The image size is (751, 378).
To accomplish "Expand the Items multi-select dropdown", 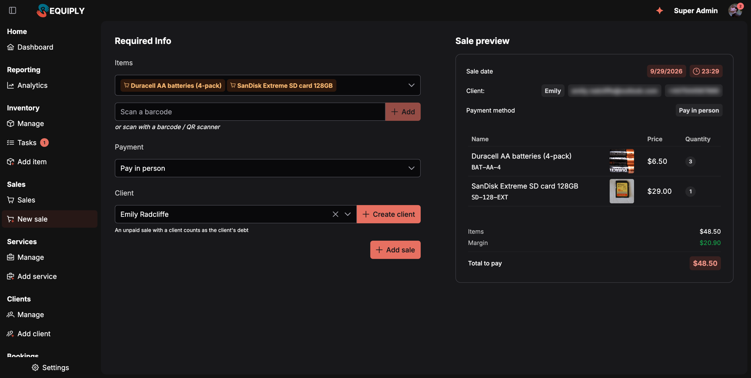I will [411, 85].
